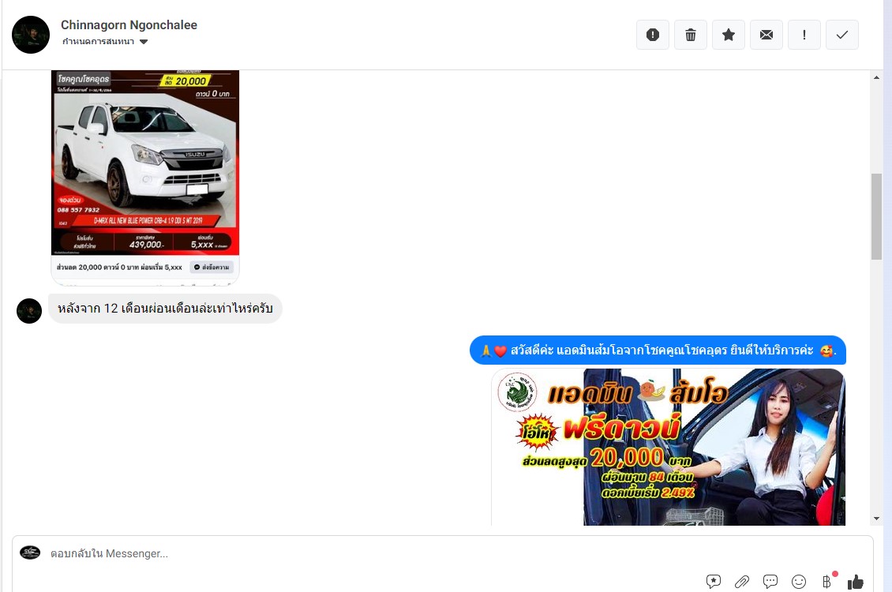Mark conversation as spam with exclamation circle icon
892x592 pixels.
point(653,35)
